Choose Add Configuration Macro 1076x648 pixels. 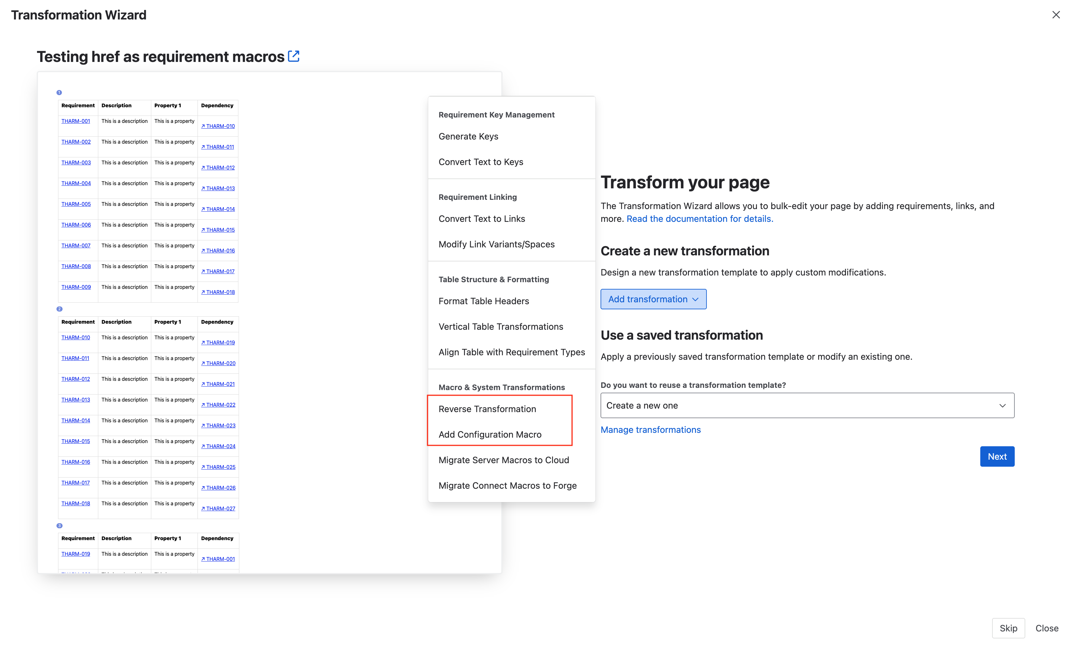point(490,434)
